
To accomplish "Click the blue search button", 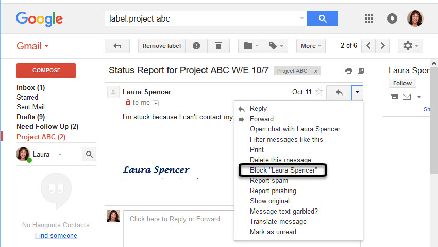I will point(323,19).
